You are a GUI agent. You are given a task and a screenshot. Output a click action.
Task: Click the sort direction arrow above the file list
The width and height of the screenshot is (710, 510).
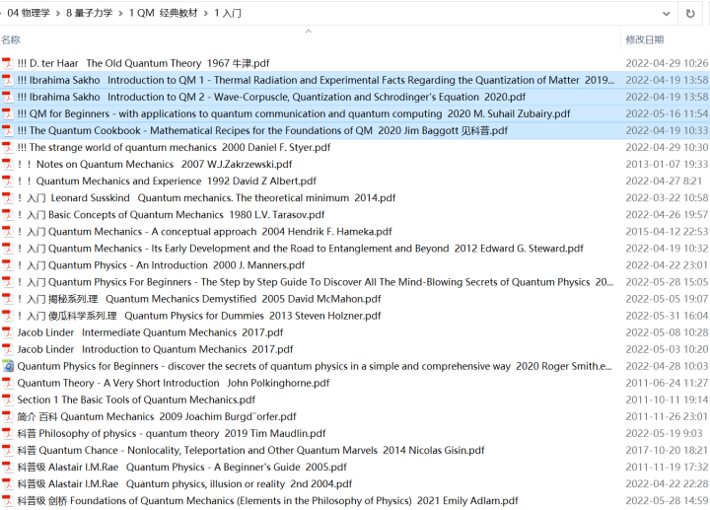click(x=309, y=31)
